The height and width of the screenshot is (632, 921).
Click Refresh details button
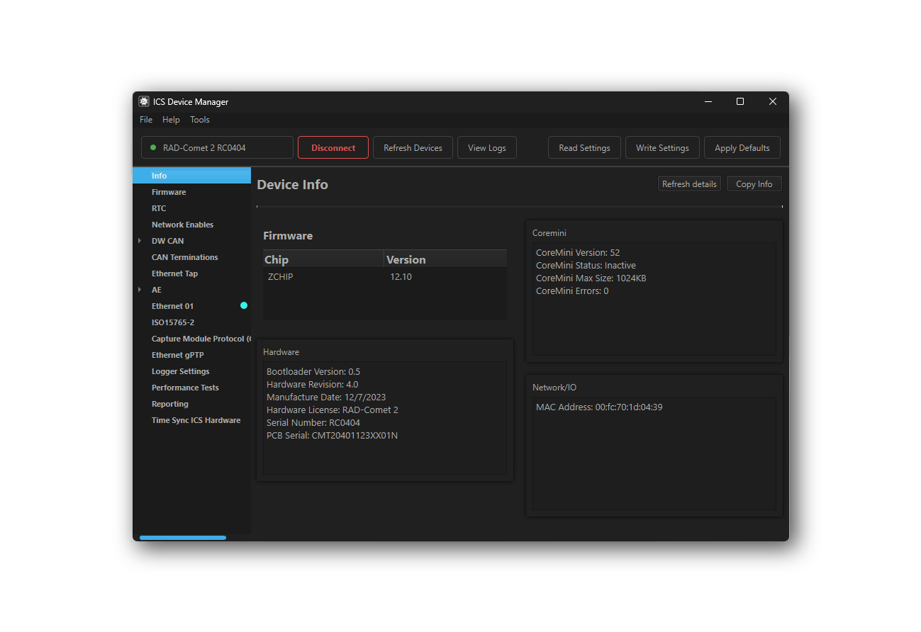tap(689, 184)
